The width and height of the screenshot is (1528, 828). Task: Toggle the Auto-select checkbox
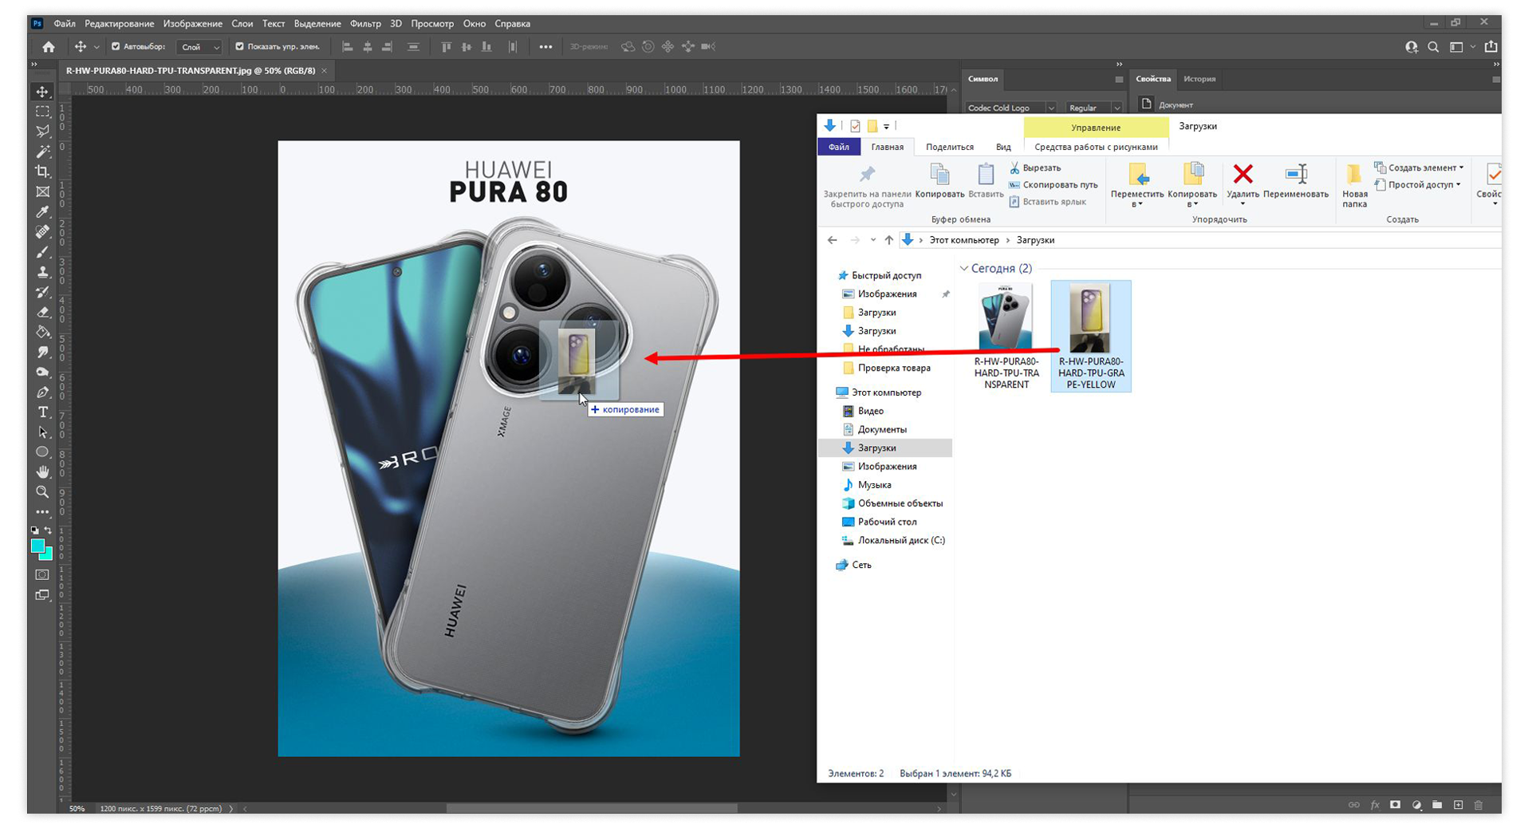point(116,47)
